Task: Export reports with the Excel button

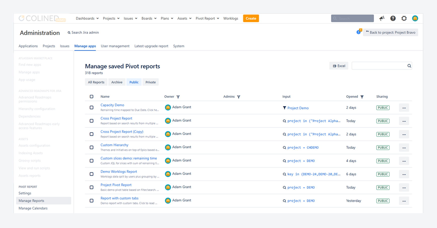Action: click(339, 66)
